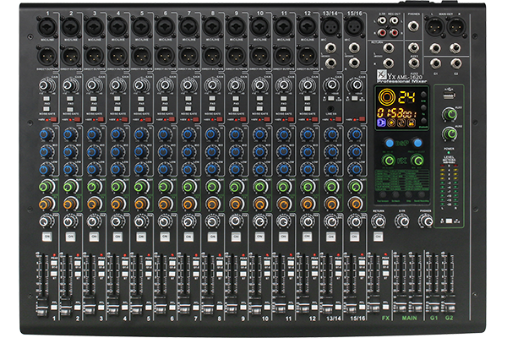507x338 pixels.
Task: Enable channel 1 red +48V phantom switch
Action: pyautogui.click(x=53, y=120)
